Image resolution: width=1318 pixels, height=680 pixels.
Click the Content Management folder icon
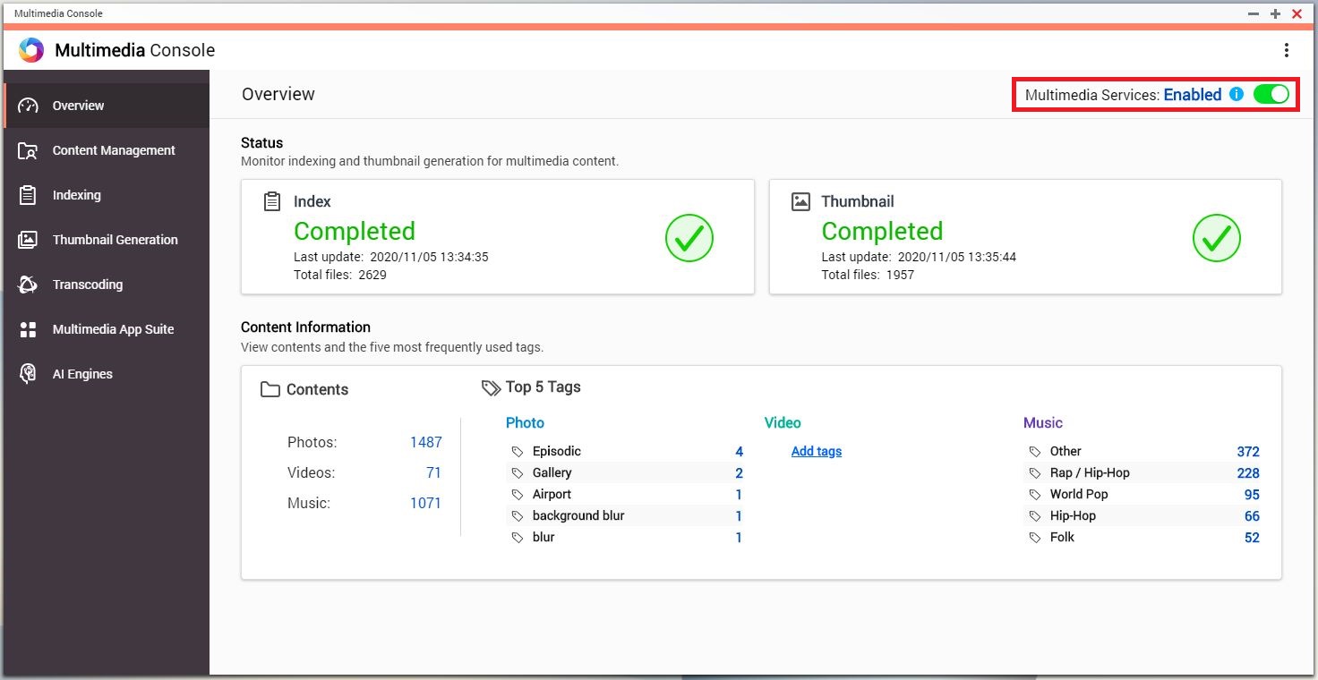tap(28, 150)
